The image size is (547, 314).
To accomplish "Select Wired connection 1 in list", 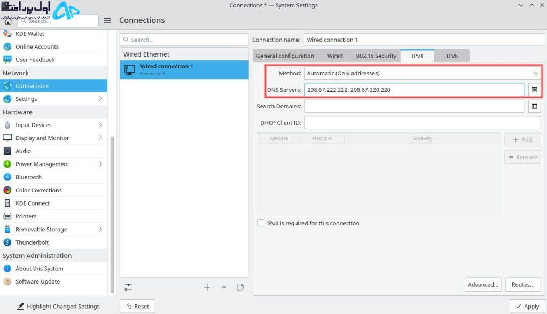I will (x=184, y=69).
